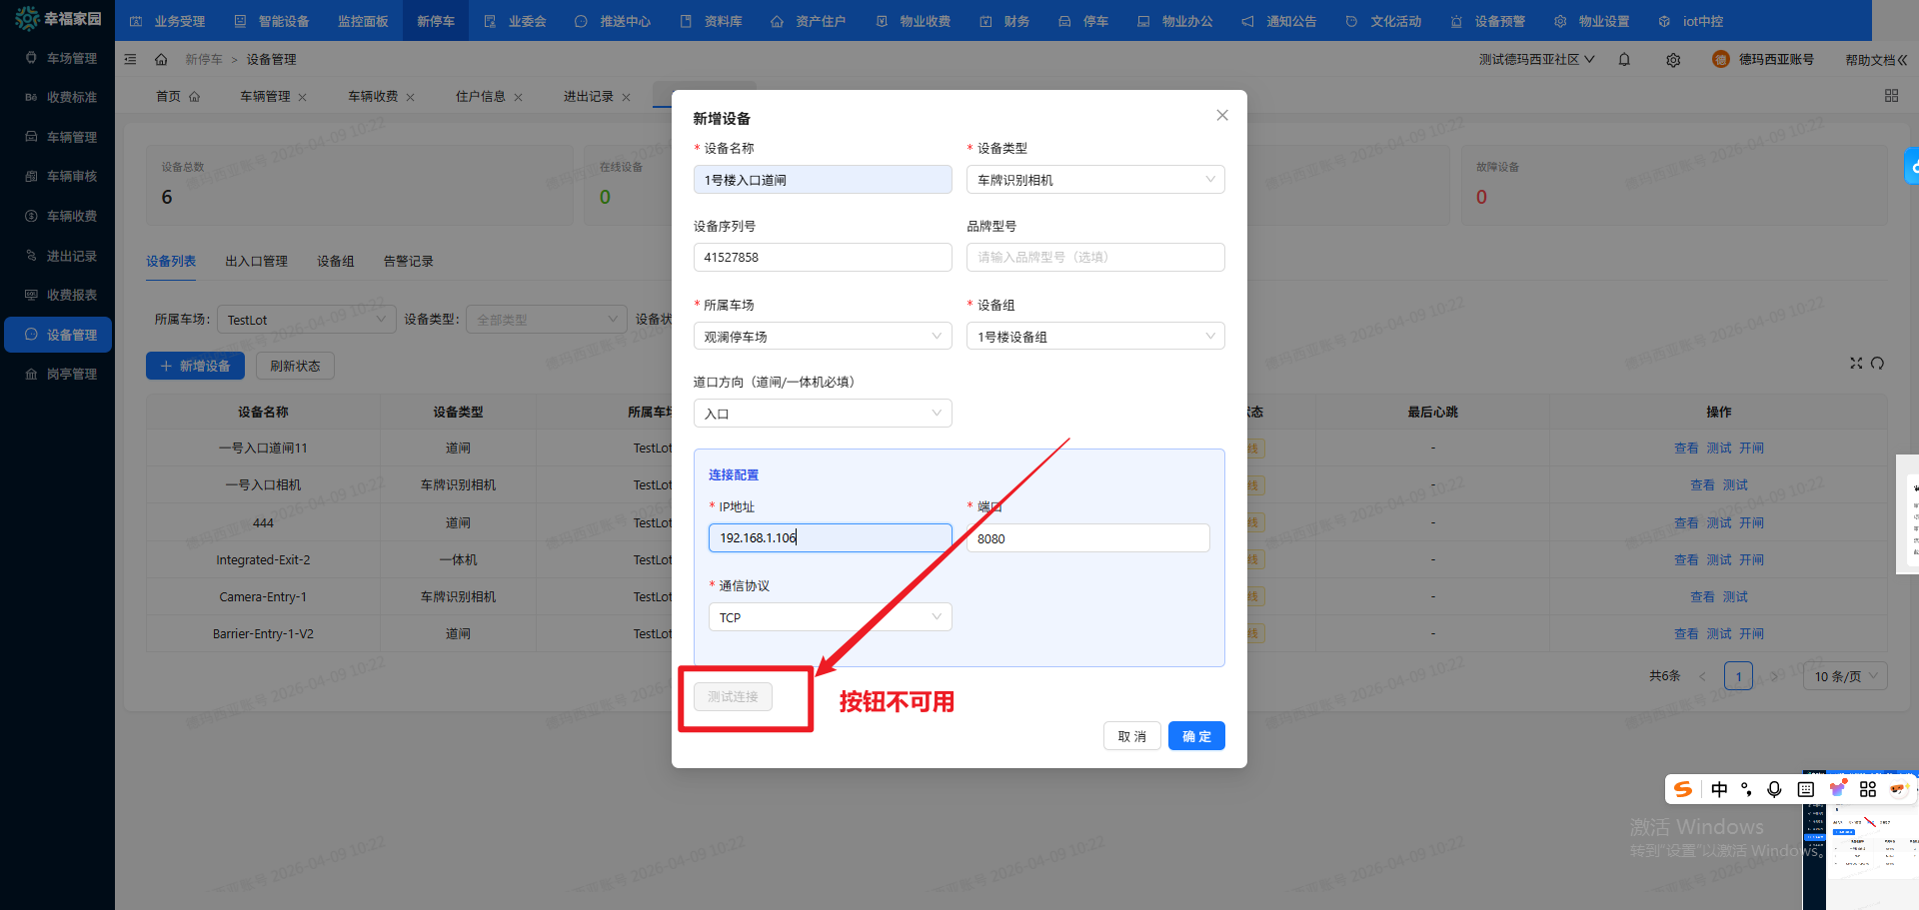
Task: Click the 取消 button in dialog
Action: [1131, 736]
